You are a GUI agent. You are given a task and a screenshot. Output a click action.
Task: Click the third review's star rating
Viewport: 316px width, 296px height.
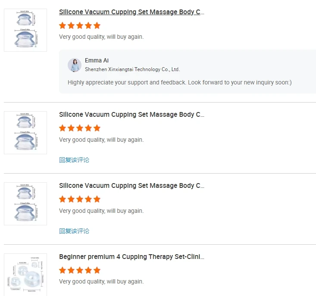pyautogui.click(x=80, y=199)
